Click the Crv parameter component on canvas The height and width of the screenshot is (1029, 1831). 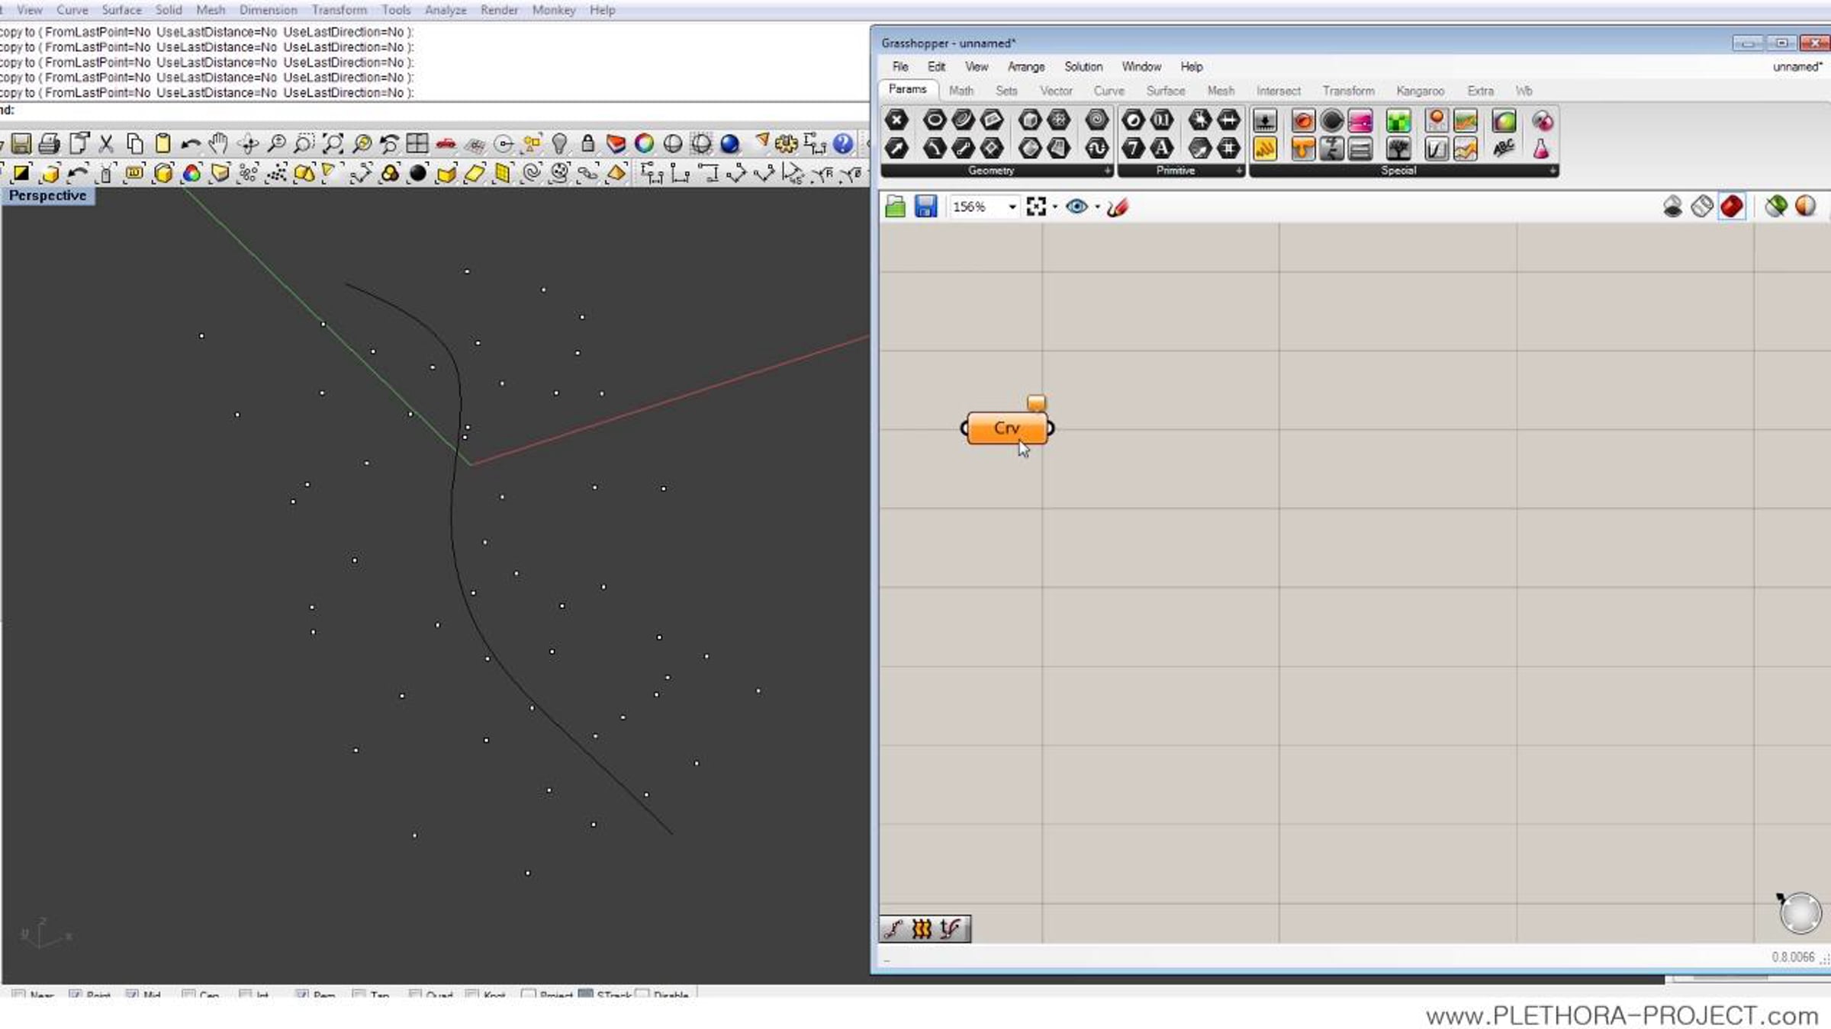point(1006,428)
